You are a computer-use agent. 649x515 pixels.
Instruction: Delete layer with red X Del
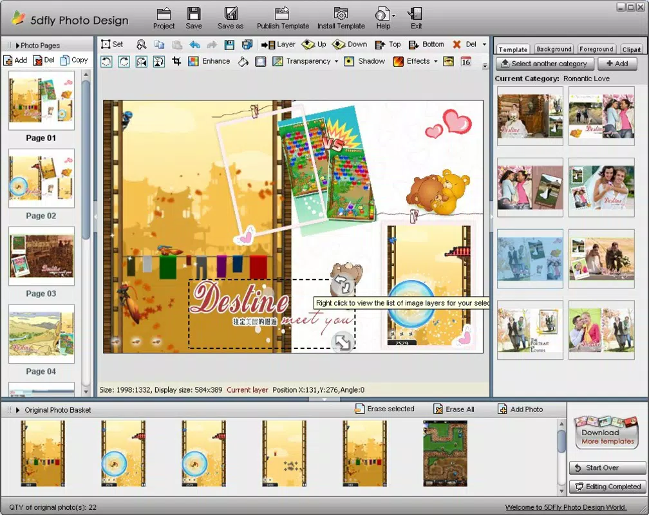[464, 44]
